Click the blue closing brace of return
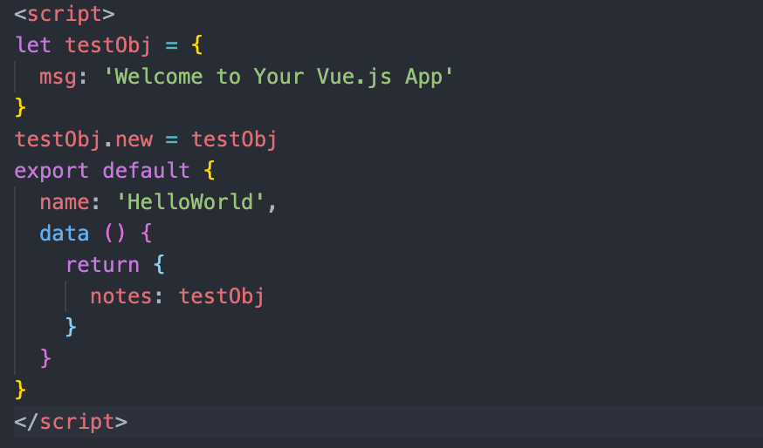This screenshot has width=763, height=448. tap(72, 328)
